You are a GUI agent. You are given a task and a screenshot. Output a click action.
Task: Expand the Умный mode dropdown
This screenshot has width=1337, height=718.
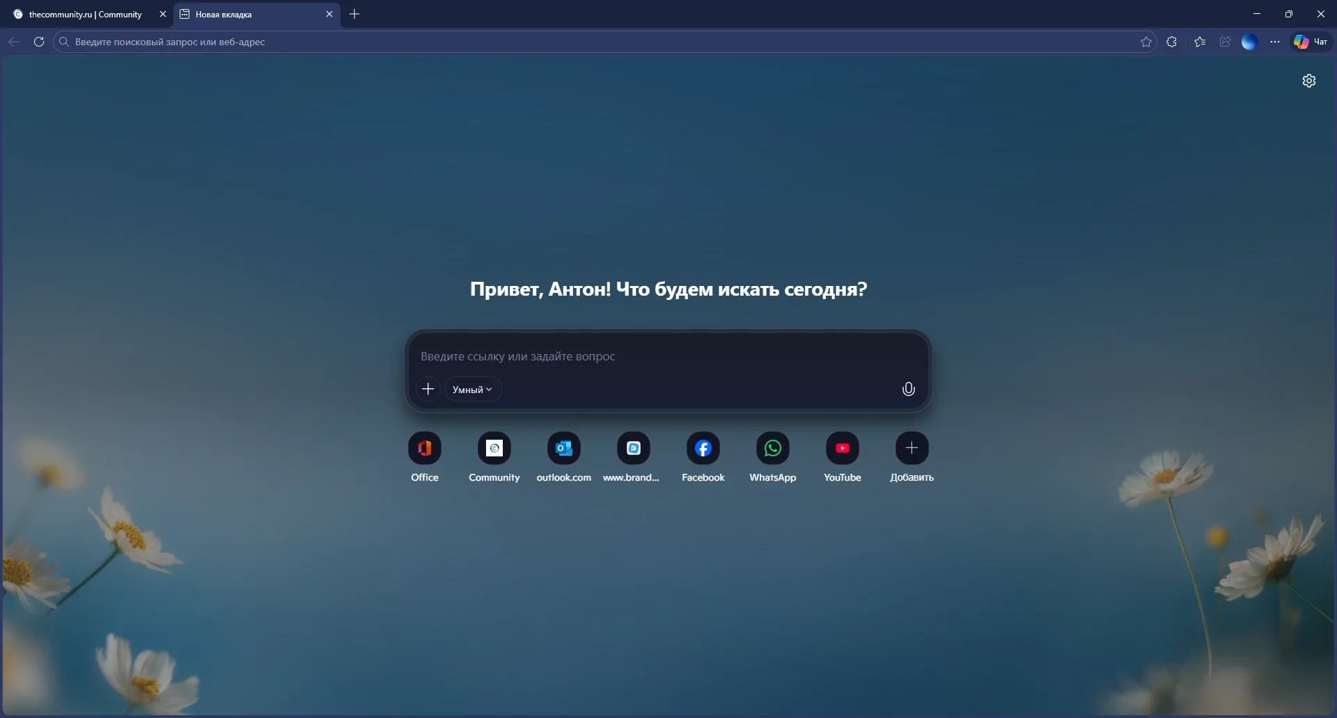pyautogui.click(x=473, y=390)
